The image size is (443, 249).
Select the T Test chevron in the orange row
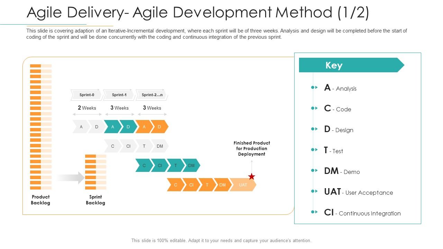click(207, 185)
